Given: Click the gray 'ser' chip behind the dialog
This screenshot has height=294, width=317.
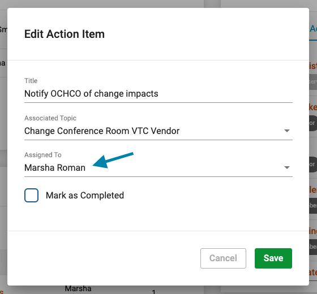Looking at the screenshot, I should coord(313,81).
